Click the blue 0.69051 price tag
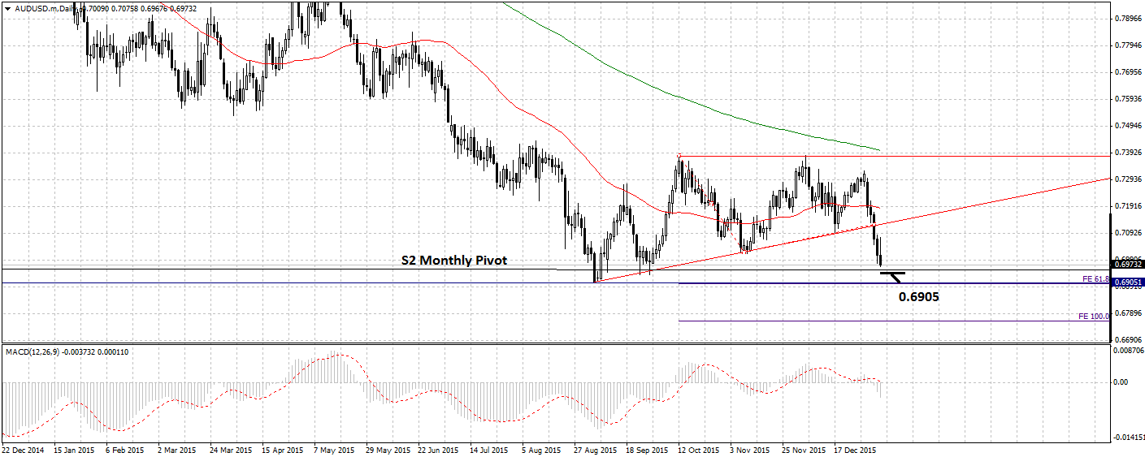This screenshot has height=457, width=1145. (x=1127, y=282)
